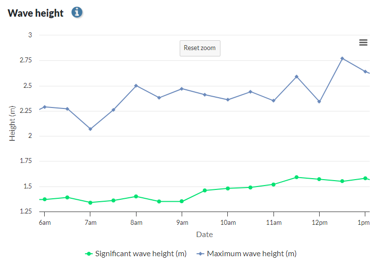Click maximum wave lowest point at 7am
This screenshot has width=382, height=267.
coord(90,129)
